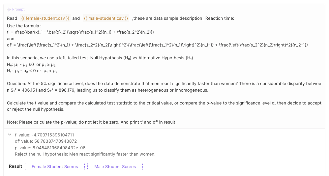
Task: Select the male-student.csv variable chip
Action: point(106,18)
